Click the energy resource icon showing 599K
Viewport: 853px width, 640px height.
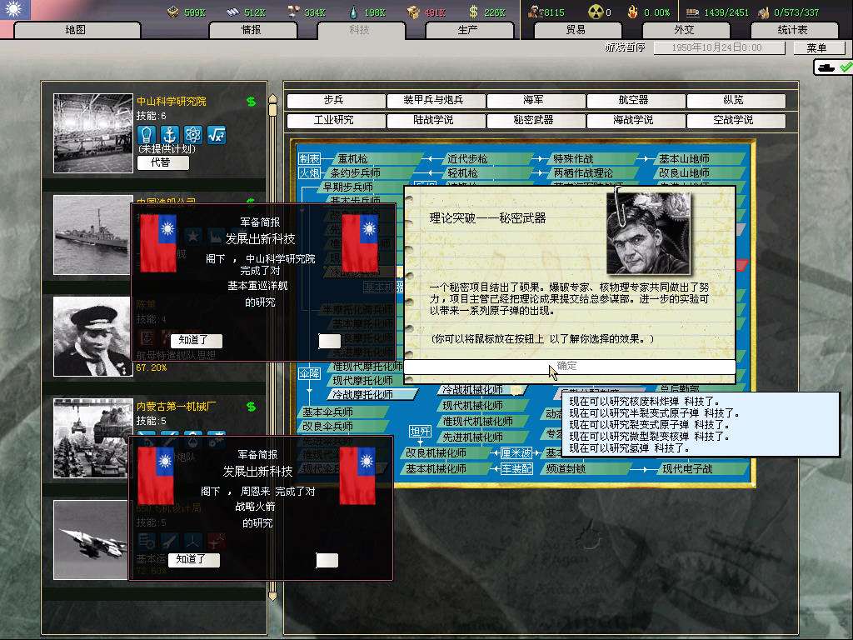tap(173, 12)
